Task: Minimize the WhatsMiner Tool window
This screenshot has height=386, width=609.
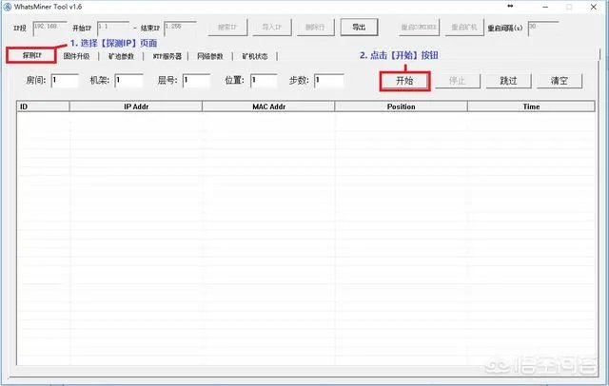Action: tap(545, 7)
